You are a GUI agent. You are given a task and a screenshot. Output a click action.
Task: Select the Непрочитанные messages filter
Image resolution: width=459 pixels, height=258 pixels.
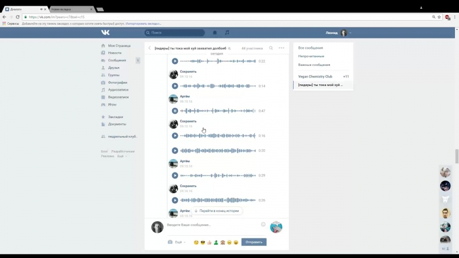[x=311, y=56]
